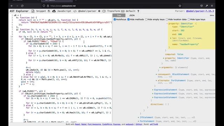Click the browser back arrow
224x126 pixels.
coord(12,6)
